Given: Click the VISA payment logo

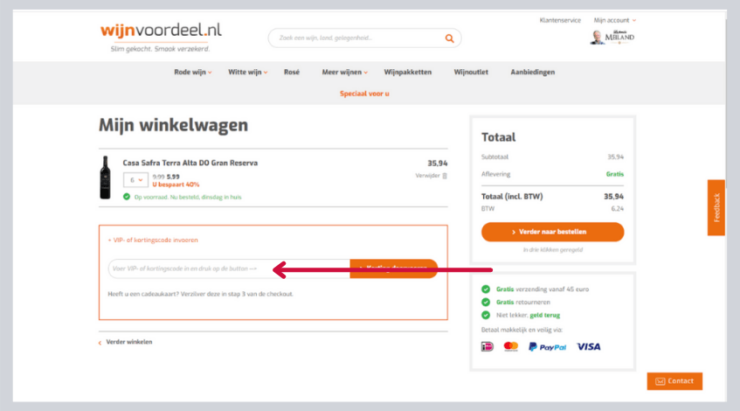Looking at the screenshot, I should point(589,347).
